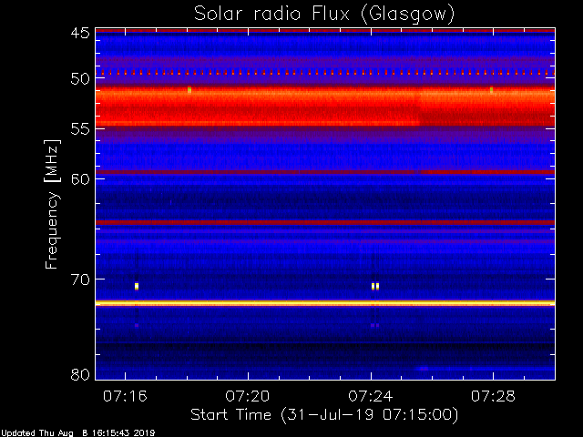Screen dimensions: 583x437
Task: Click the 07:28 time tick label
Action: pyautogui.click(x=493, y=396)
